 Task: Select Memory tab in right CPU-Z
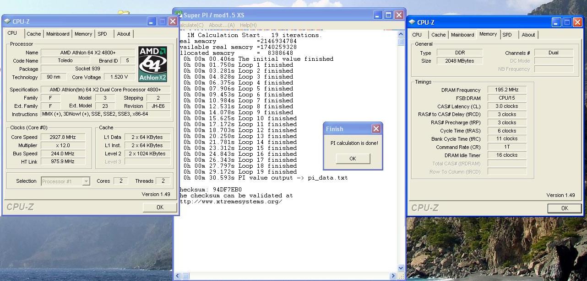pyautogui.click(x=488, y=34)
